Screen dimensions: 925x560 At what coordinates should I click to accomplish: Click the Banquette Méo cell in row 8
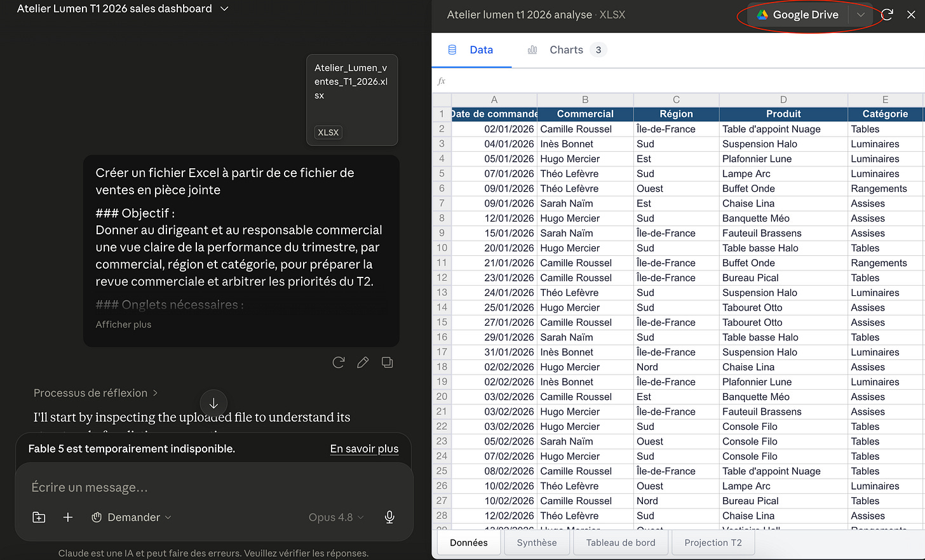click(x=783, y=218)
